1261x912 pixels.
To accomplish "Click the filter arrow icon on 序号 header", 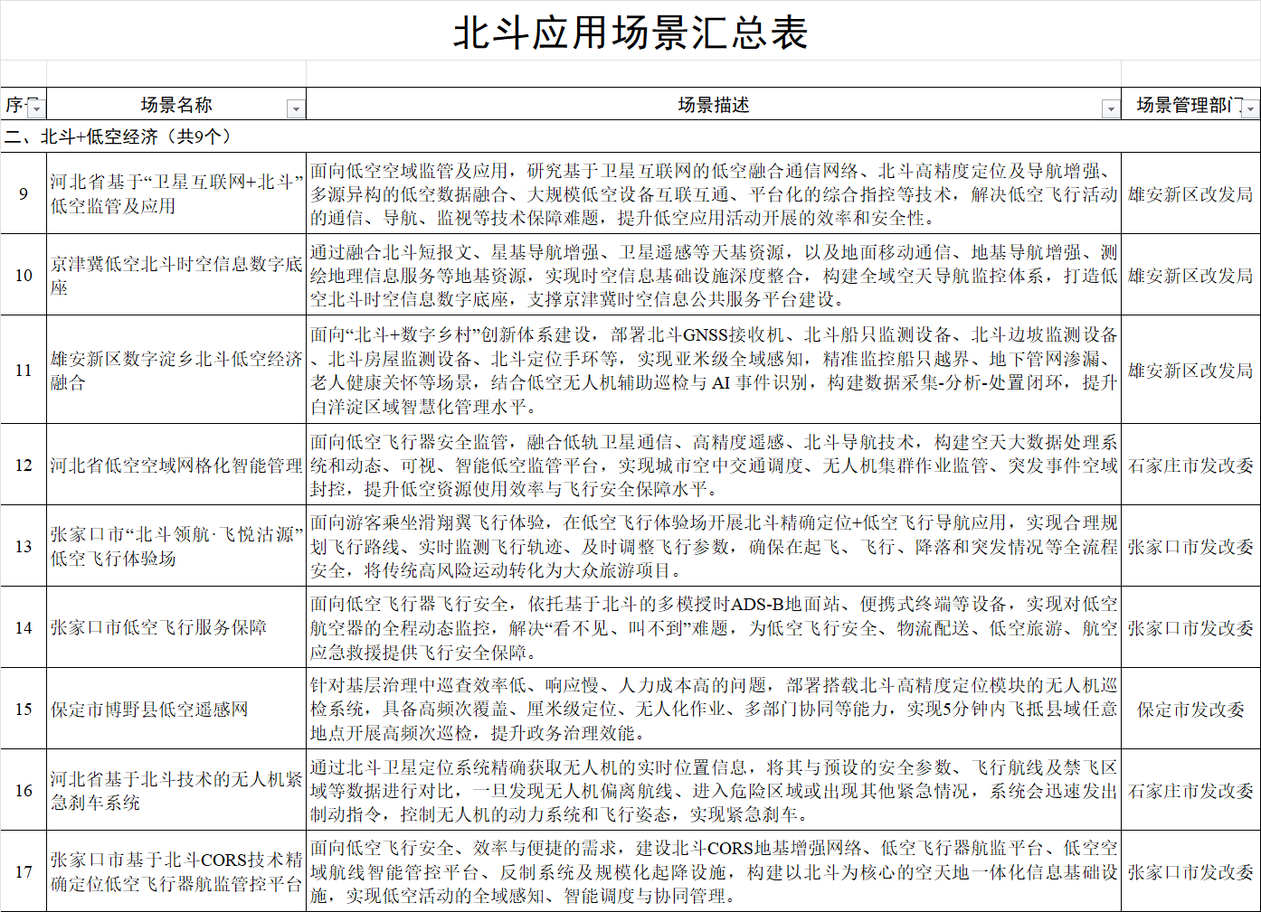I will [x=34, y=108].
